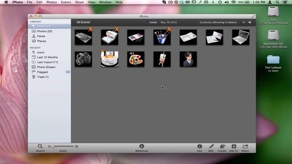Screen dimensions: 292x164
Task: Open Trash (1) in sidebar
Action: click(49, 77)
